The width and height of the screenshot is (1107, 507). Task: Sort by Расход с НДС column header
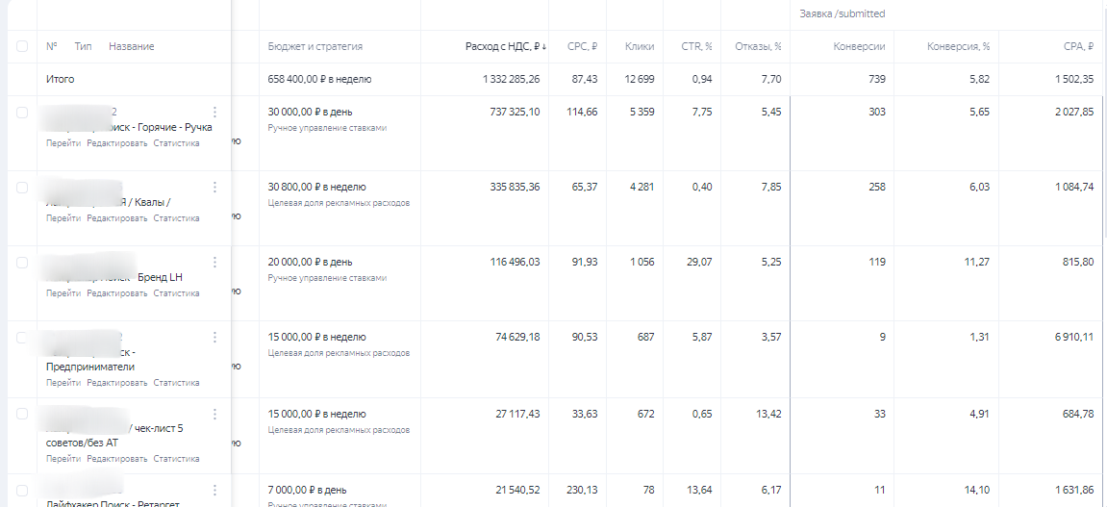coord(506,46)
